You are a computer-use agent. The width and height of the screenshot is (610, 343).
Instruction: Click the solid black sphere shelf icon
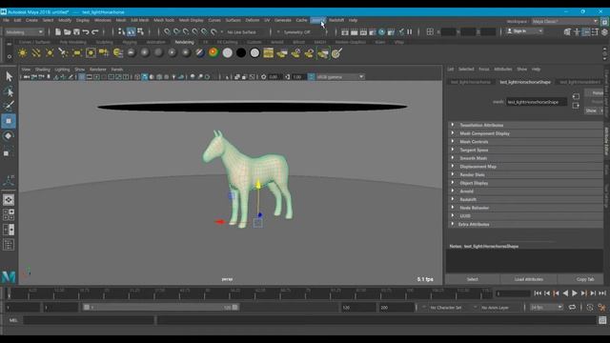point(241,52)
